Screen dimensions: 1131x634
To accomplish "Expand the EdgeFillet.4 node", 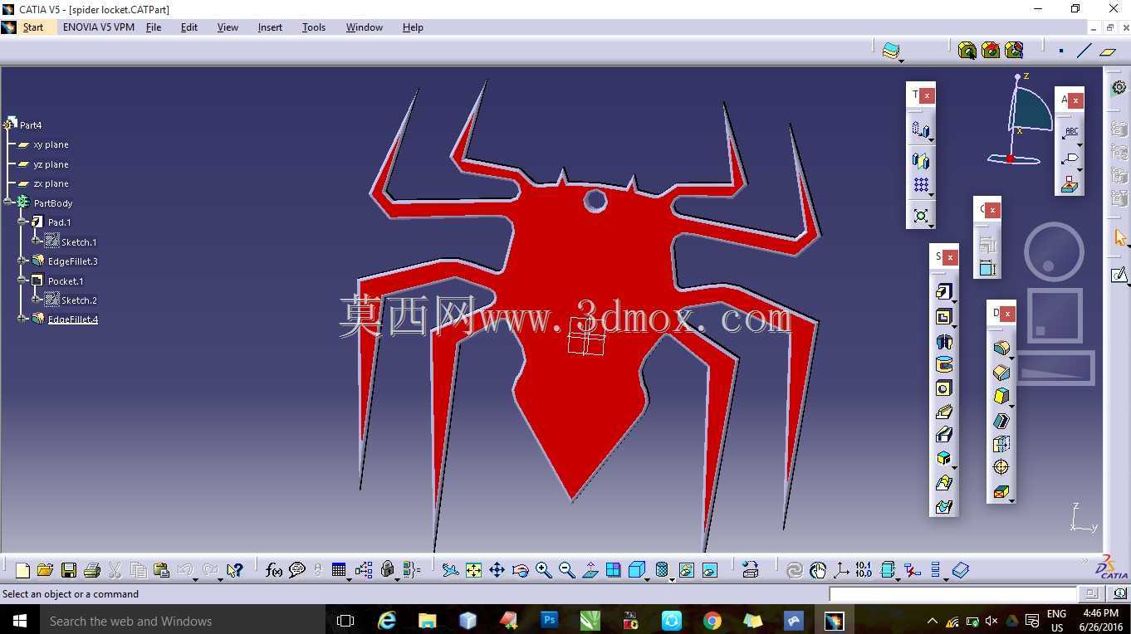I will click(x=22, y=319).
